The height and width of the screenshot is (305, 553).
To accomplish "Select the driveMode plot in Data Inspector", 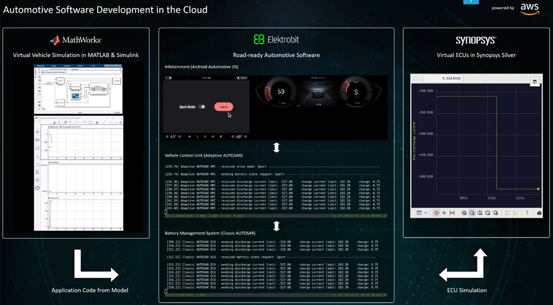I will (82, 177).
